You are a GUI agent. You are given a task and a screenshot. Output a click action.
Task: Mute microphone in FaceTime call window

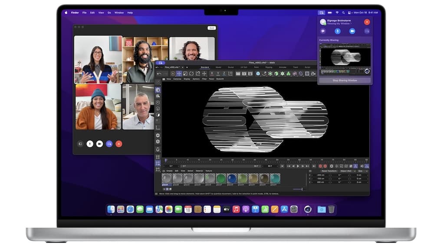[x=90, y=144]
